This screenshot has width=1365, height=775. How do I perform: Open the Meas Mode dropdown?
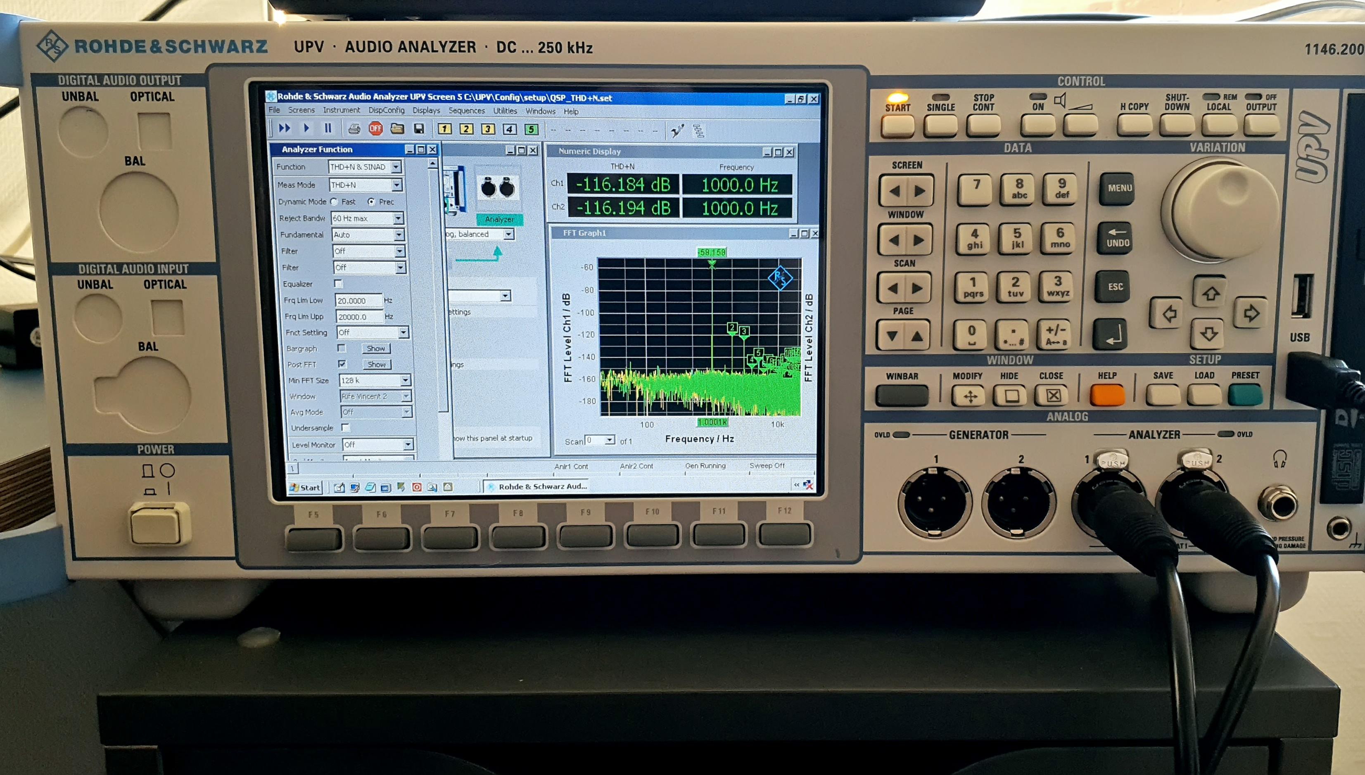396,185
